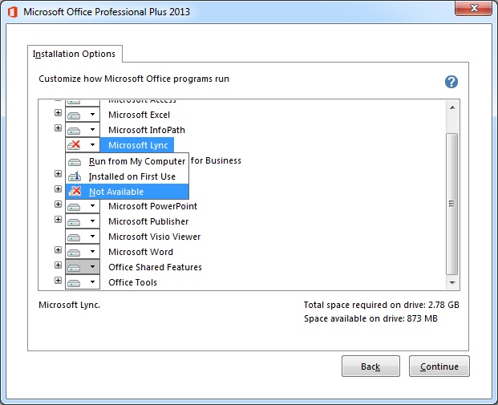The height and width of the screenshot is (405, 498).
Task: Expand the Microsoft Word plus sign
Action: pyautogui.click(x=58, y=250)
